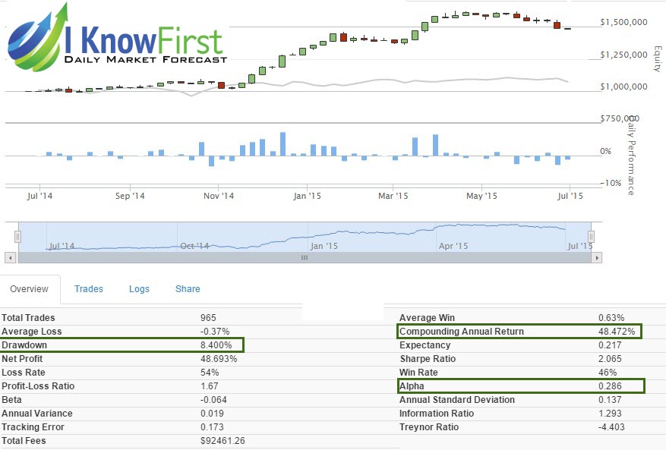Image resolution: width=666 pixels, height=450 pixels.
Task: Click the Nov '14 axis label
Action: (219, 196)
